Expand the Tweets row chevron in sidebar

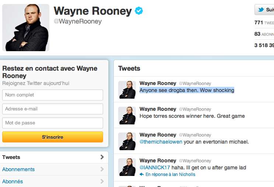(x=102, y=157)
